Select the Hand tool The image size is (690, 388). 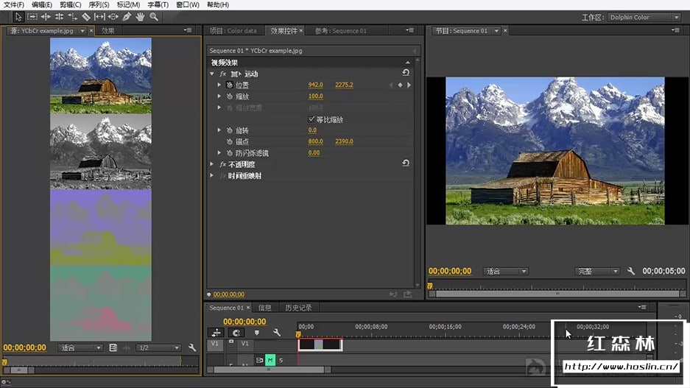pyautogui.click(x=140, y=17)
